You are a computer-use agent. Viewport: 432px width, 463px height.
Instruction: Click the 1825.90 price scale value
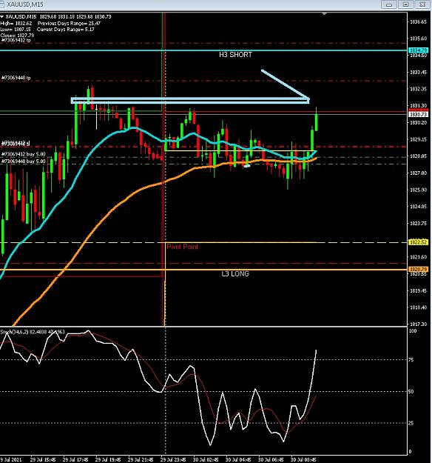coord(418,190)
